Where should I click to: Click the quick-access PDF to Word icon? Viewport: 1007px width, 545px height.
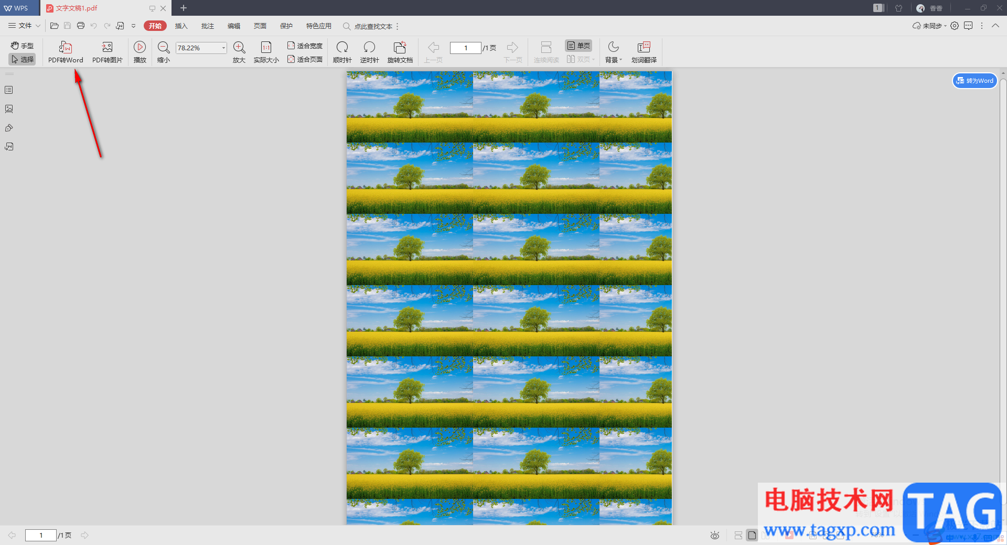pyautogui.click(x=120, y=26)
